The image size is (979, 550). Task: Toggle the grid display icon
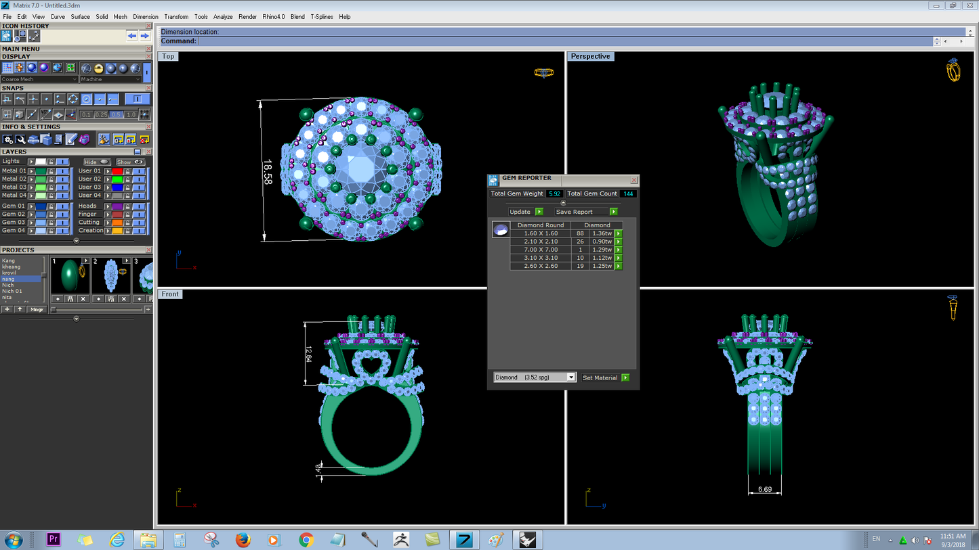pyautogui.click(x=7, y=68)
